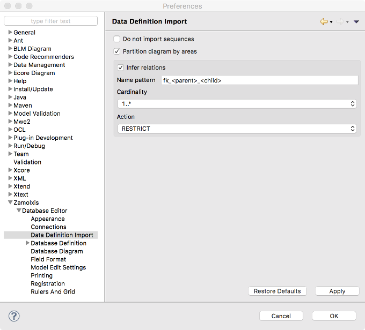
Task: Uncheck Partition diagram by areas
Action: [x=117, y=52]
